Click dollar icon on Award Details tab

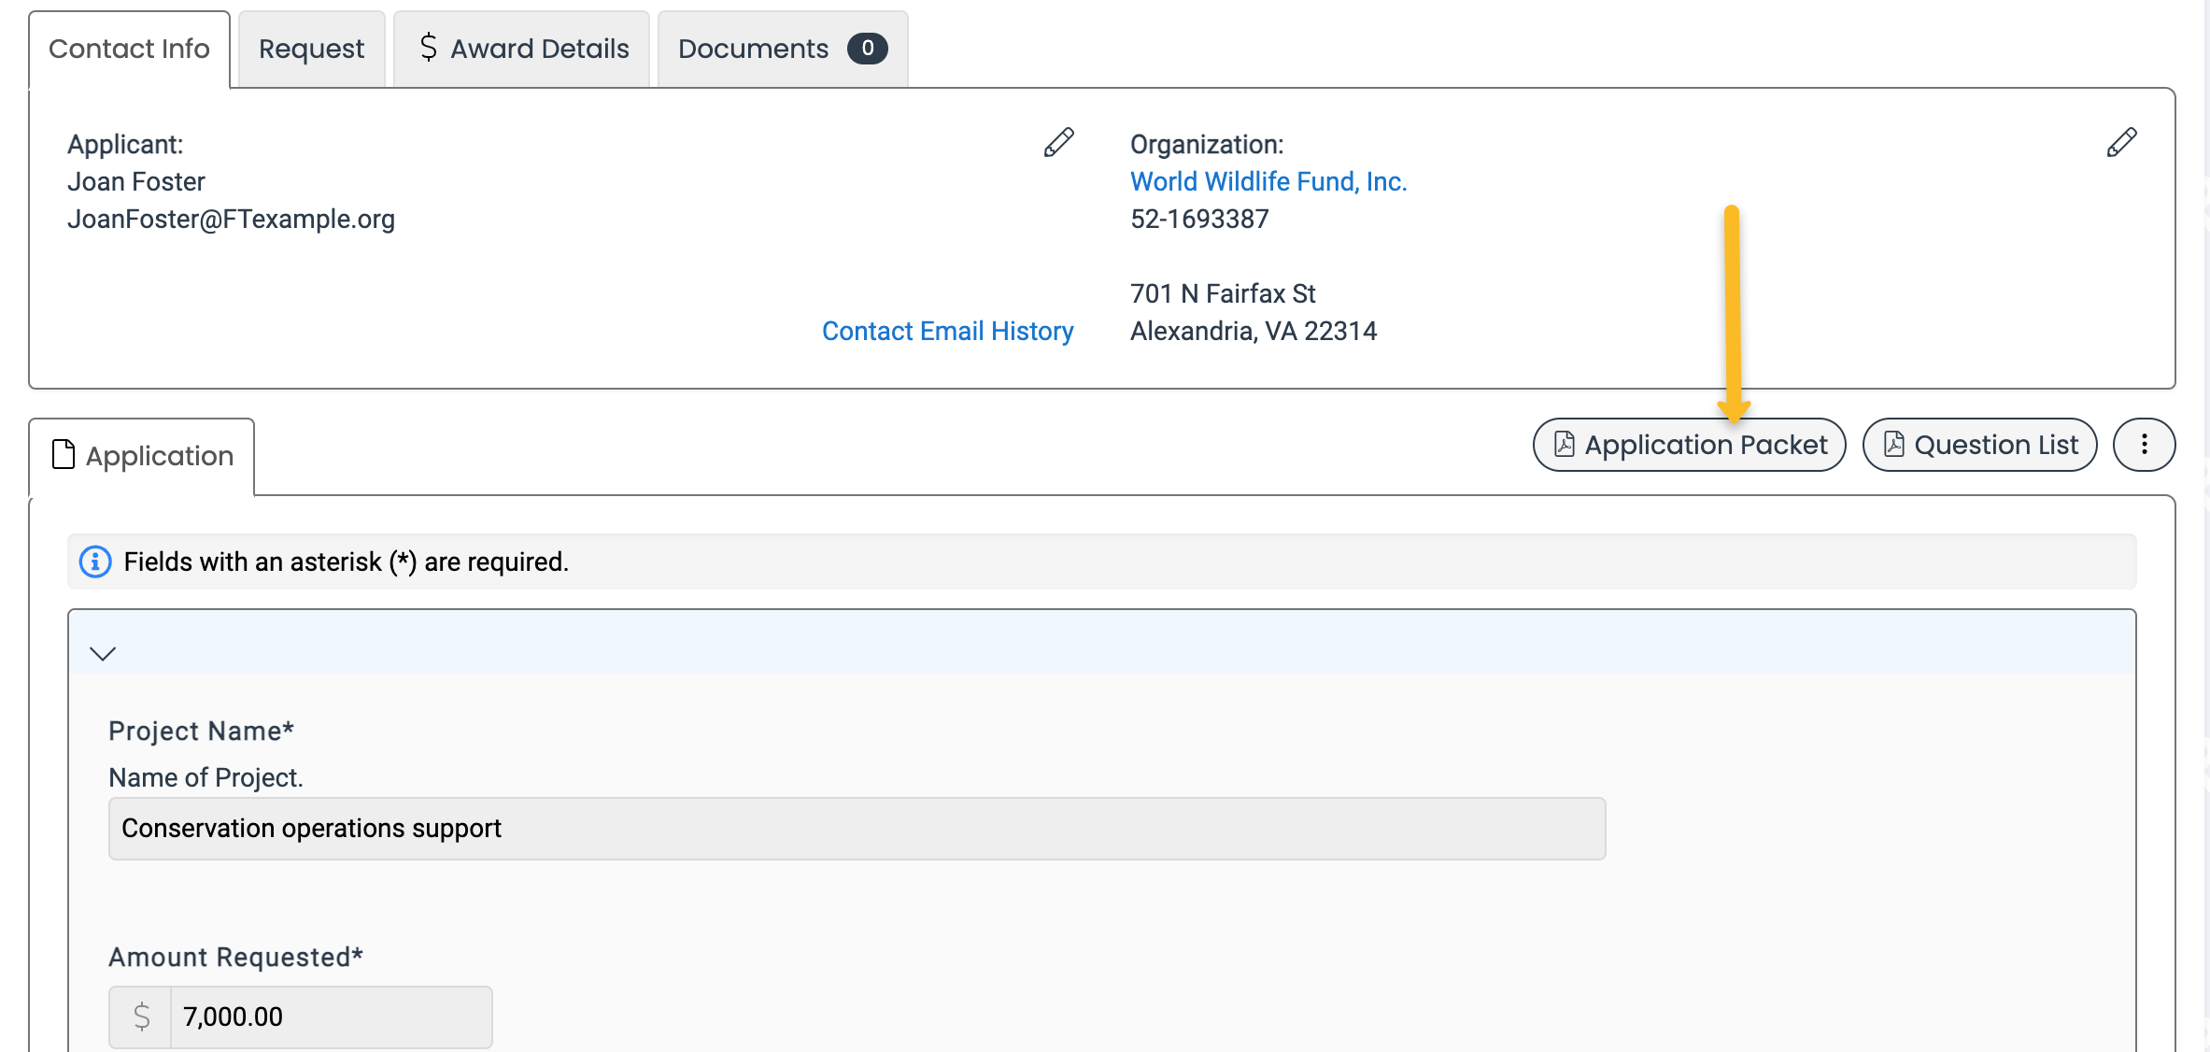pyautogui.click(x=429, y=47)
